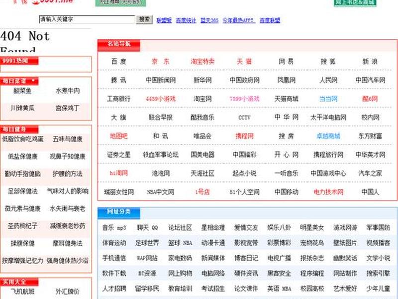Open the 手机通信 category
The height and width of the screenshot is (299, 398).
click(x=114, y=258)
